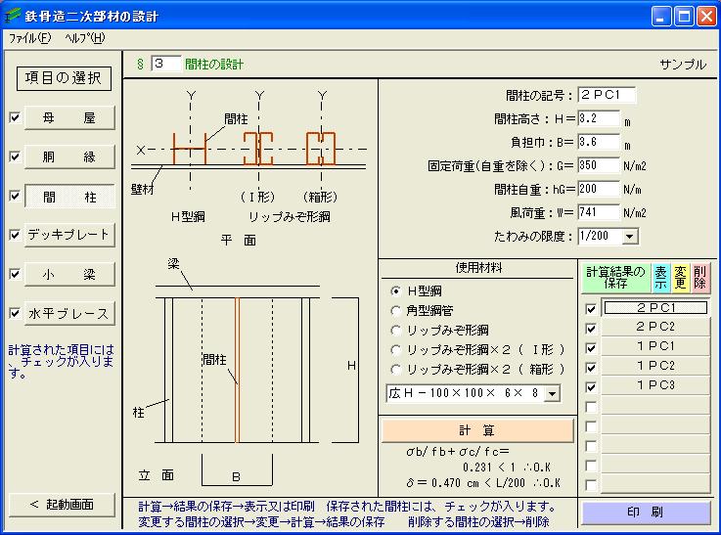Click the 変更 (change) colored button
This screenshot has width=721, height=535.
coord(680,278)
